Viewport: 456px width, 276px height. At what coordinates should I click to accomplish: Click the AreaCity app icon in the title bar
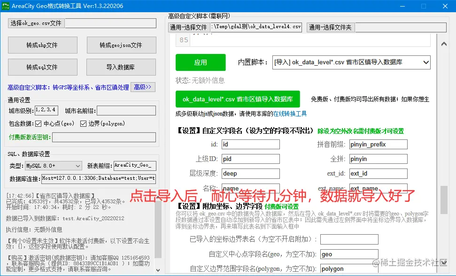[7, 6]
